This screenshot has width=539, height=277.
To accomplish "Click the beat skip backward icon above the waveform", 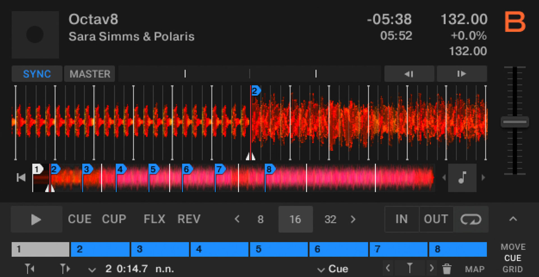I will [409, 74].
